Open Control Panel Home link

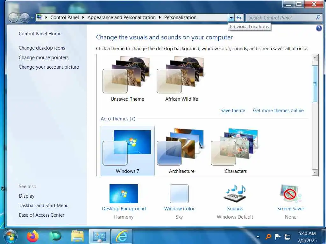pos(40,34)
